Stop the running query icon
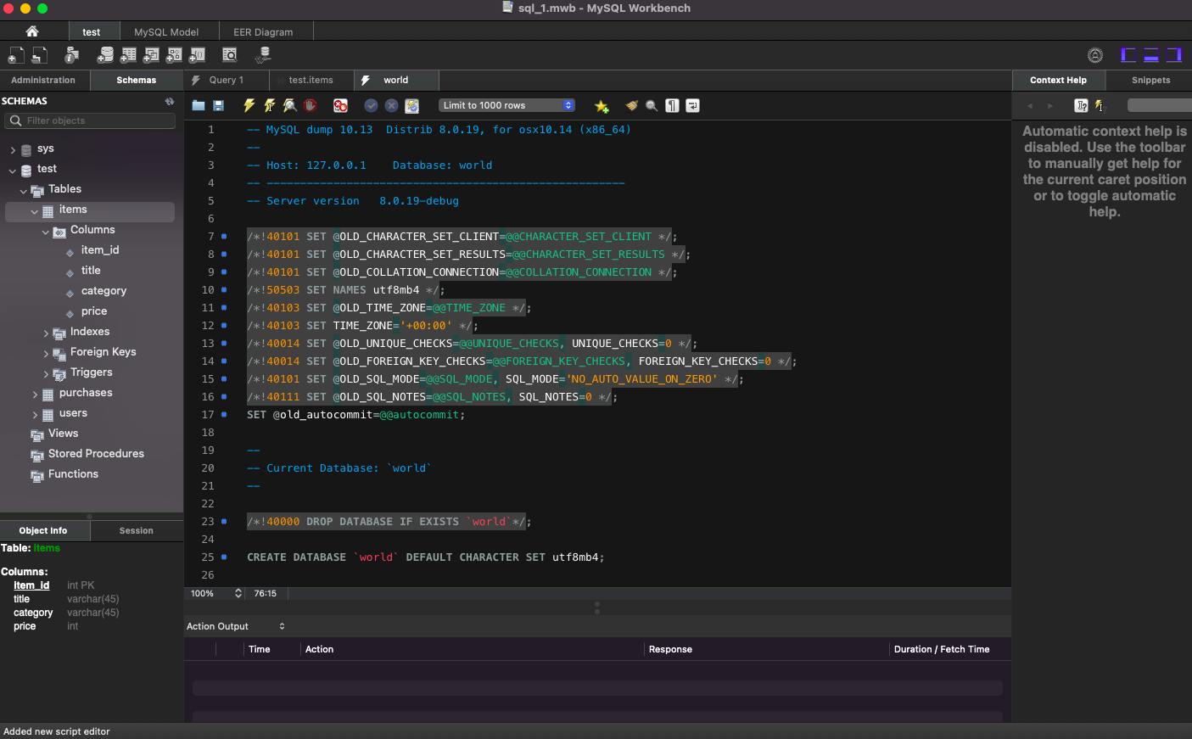The width and height of the screenshot is (1192, 739). [310, 105]
